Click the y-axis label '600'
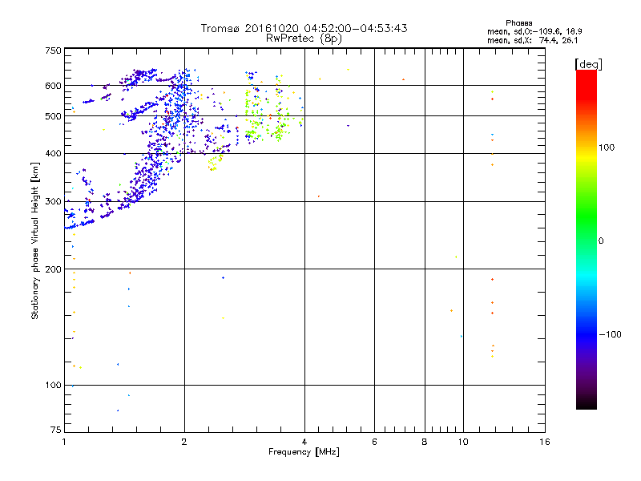This screenshot has height=481, width=641. 53,86
